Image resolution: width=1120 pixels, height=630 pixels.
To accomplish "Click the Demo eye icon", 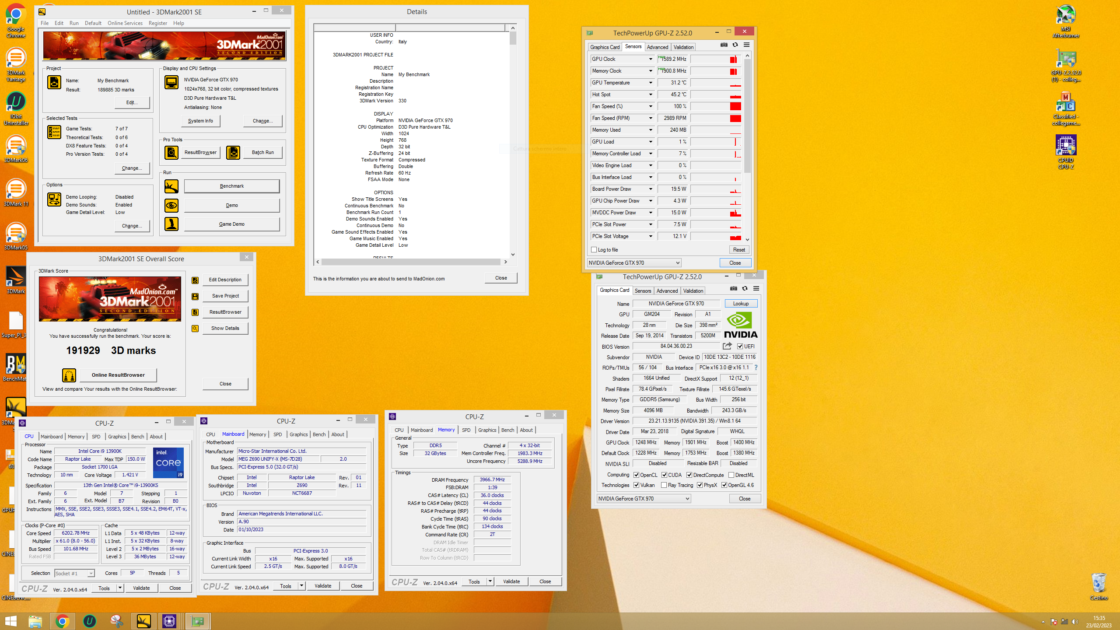I will 171,205.
